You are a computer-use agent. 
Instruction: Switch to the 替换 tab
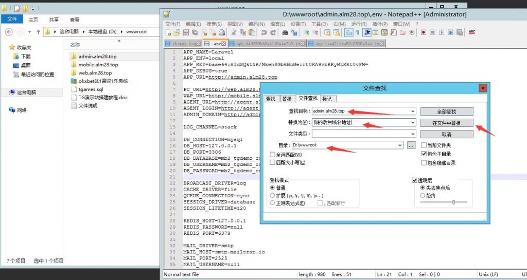(287, 99)
